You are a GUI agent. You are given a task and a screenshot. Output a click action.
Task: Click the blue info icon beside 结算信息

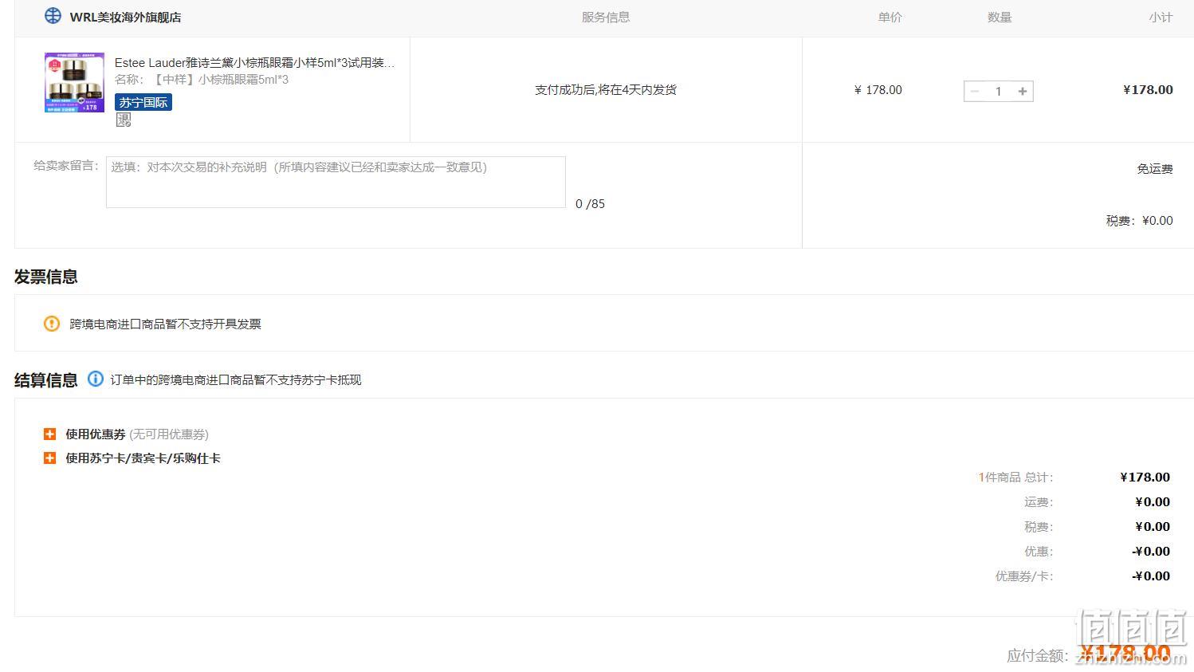tap(95, 379)
